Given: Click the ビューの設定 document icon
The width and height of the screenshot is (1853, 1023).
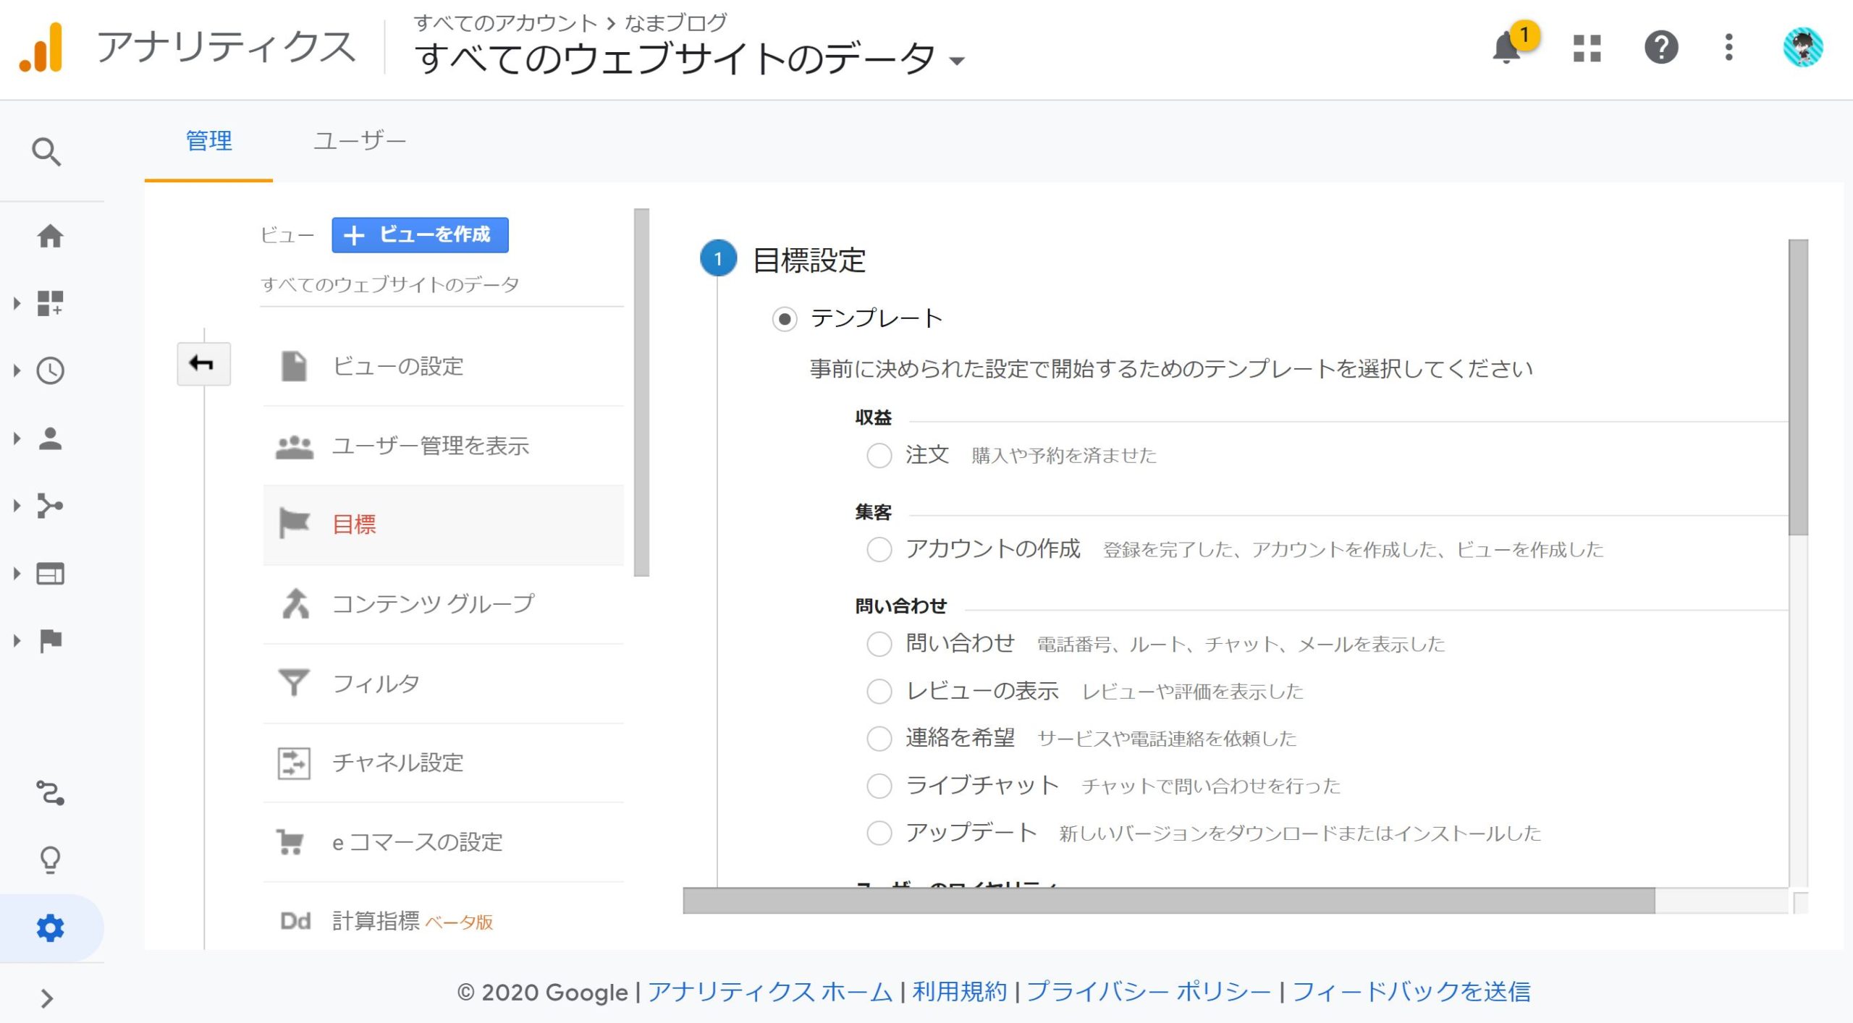Looking at the screenshot, I should point(294,366).
